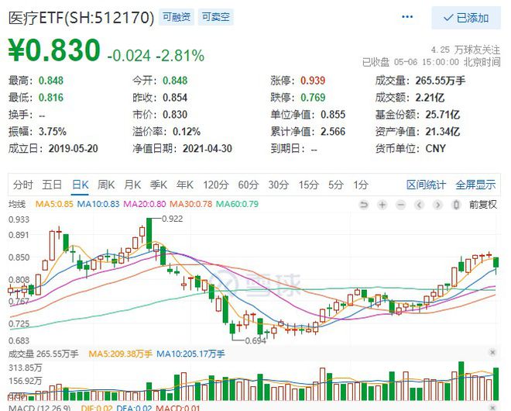Switch to the 五日 chart tab
The image size is (511, 411).
click(52, 185)
